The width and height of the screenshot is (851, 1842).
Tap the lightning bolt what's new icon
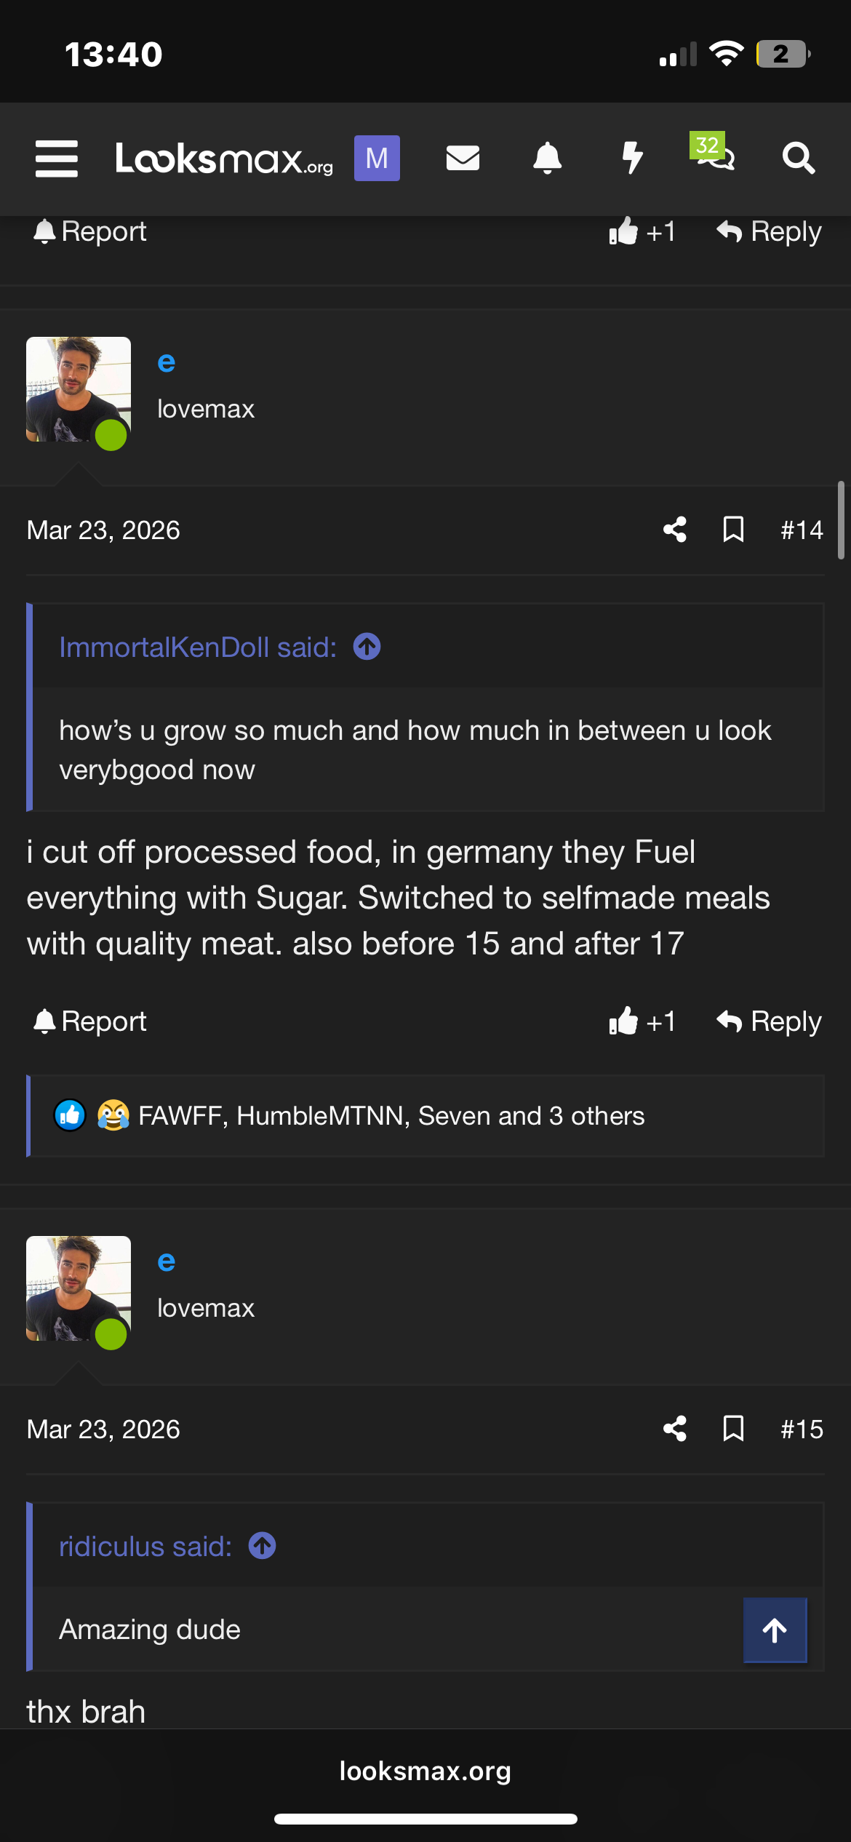(632, 158)
